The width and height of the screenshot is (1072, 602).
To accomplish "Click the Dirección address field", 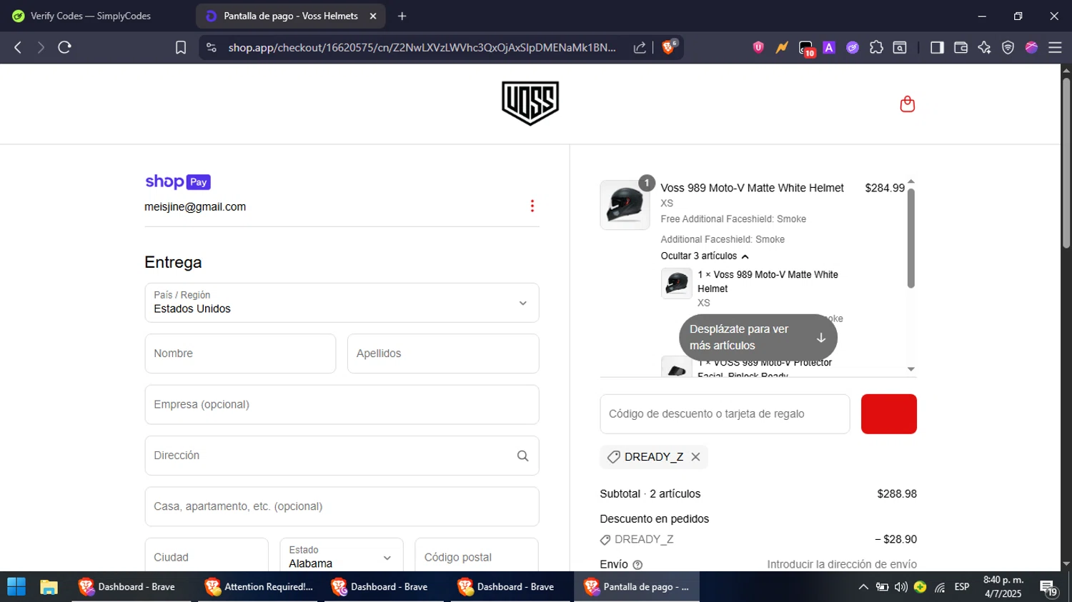I will tap(342, 456).
